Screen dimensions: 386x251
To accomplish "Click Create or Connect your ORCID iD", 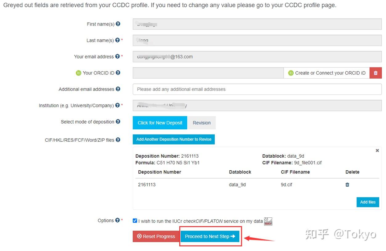I will [x=327, y=73].
